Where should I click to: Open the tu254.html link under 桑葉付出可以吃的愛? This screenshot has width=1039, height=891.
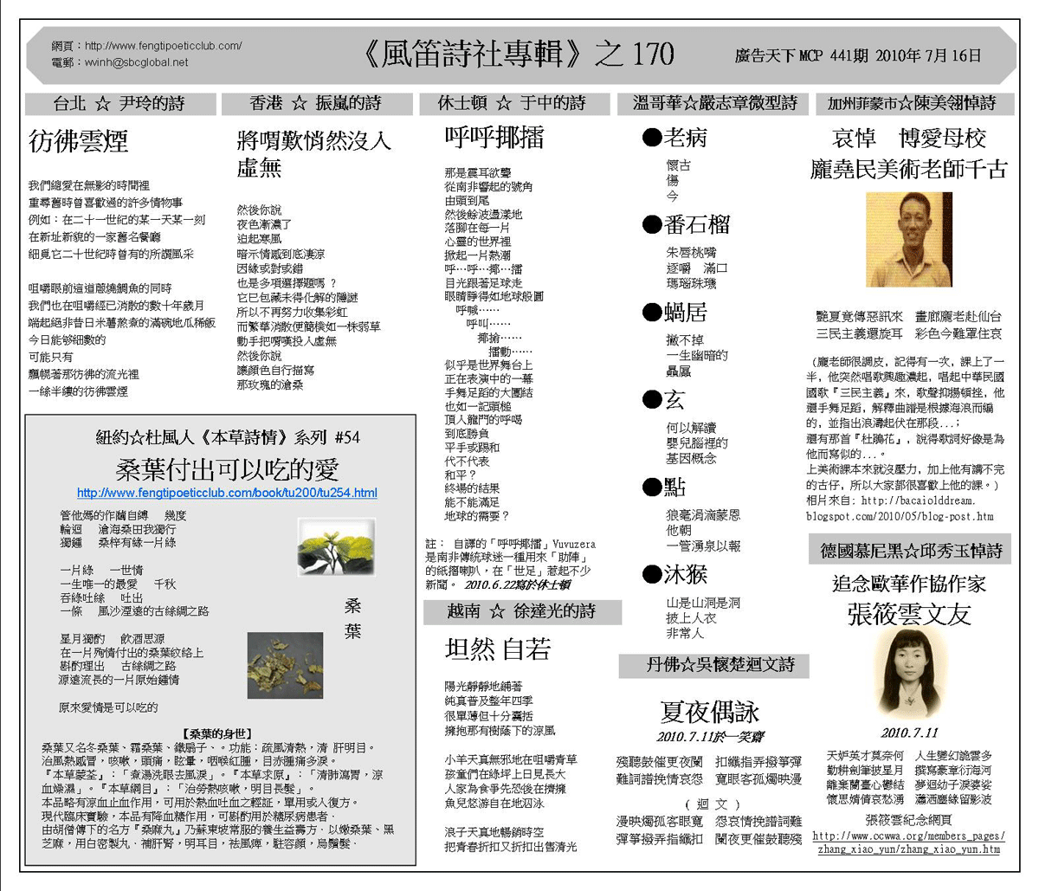pos(227,494)
